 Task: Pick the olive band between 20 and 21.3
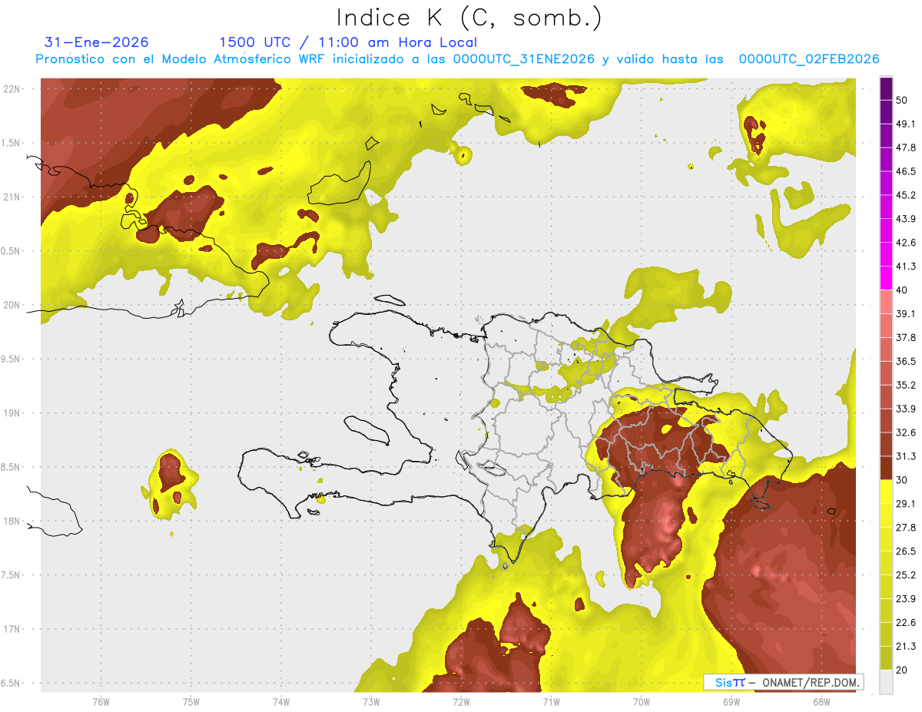(x=886, y=657)
